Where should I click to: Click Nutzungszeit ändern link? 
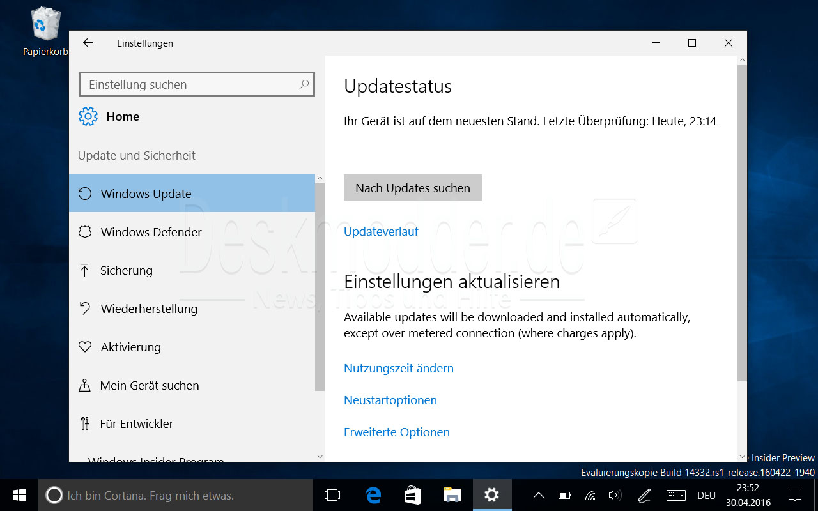(399, 368)
